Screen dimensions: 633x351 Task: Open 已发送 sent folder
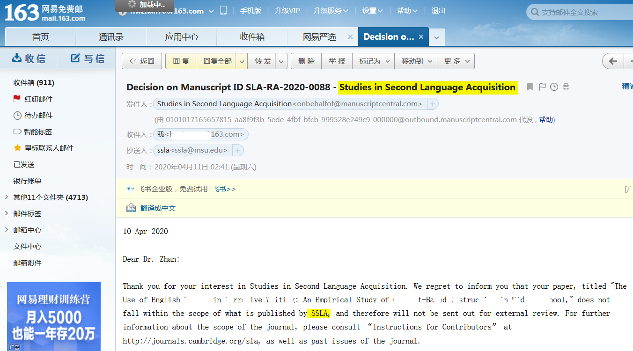24,164
